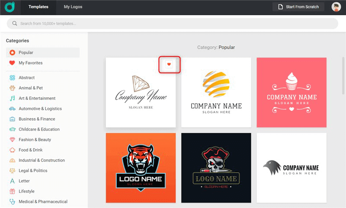
Task: Open the My Favorites category
Action: (x=30, y=63)
